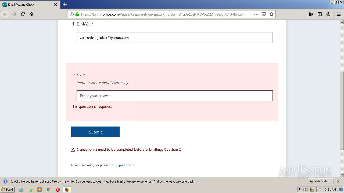Open a new tab with plus button
344x193 pixels.
tap(65, 4)
